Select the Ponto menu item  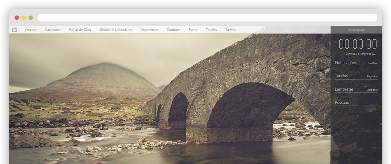[x=193, y=30]
